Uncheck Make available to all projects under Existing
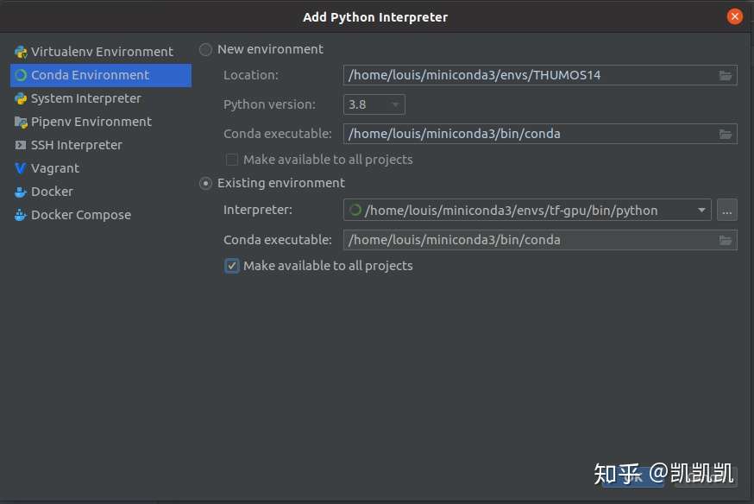 tap(232, 266)
